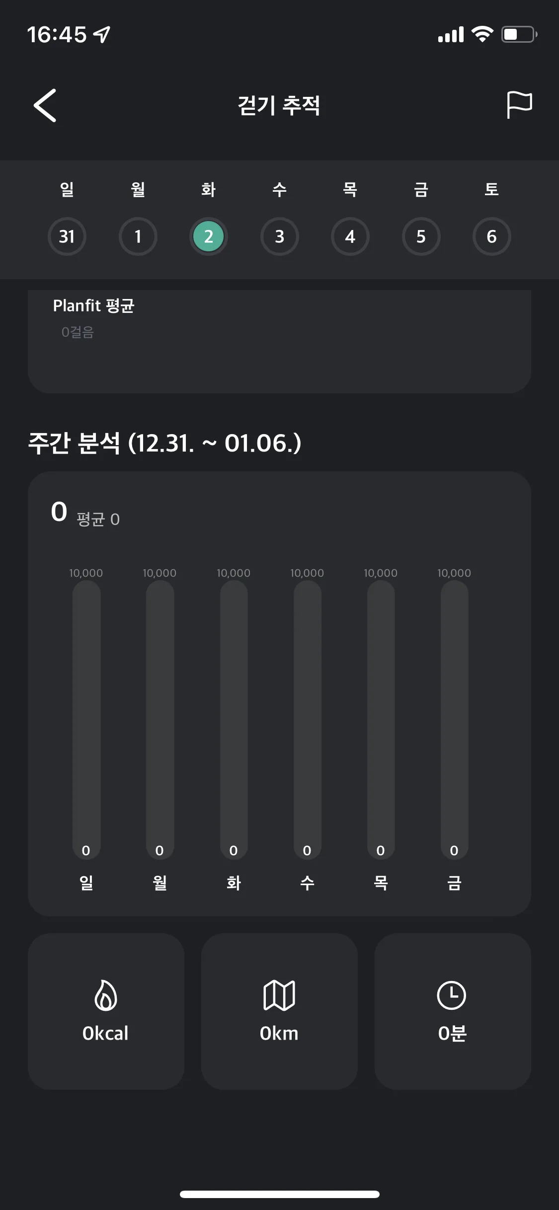Tap the flame calories icon

point(106,995)
